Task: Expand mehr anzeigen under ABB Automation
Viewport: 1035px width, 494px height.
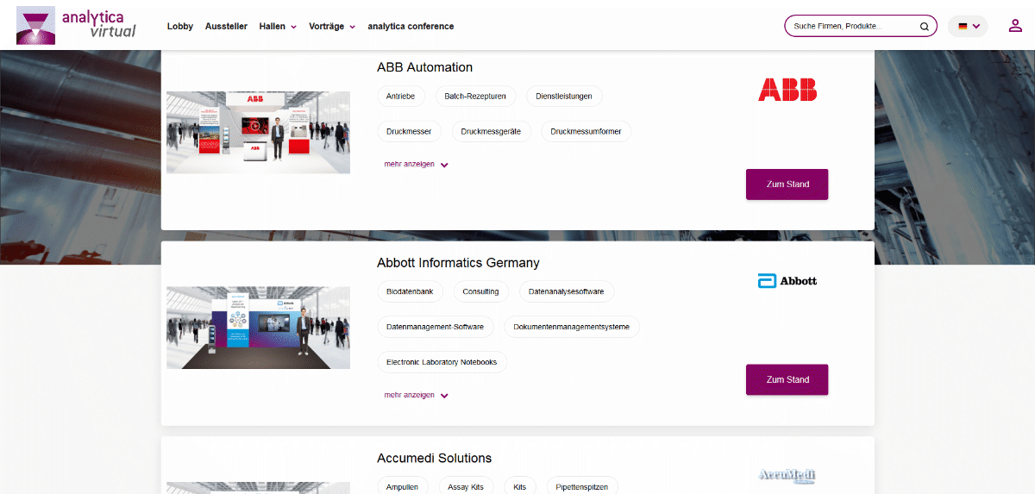Action: click(416, 165)
